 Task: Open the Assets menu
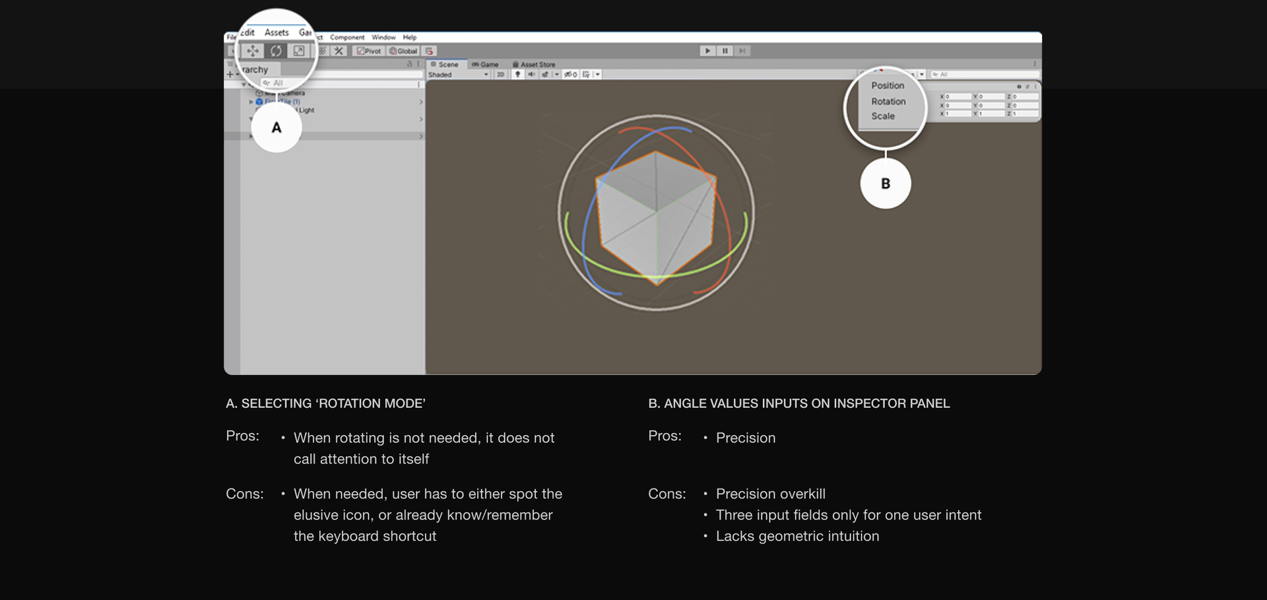click(x=276, y=32)
